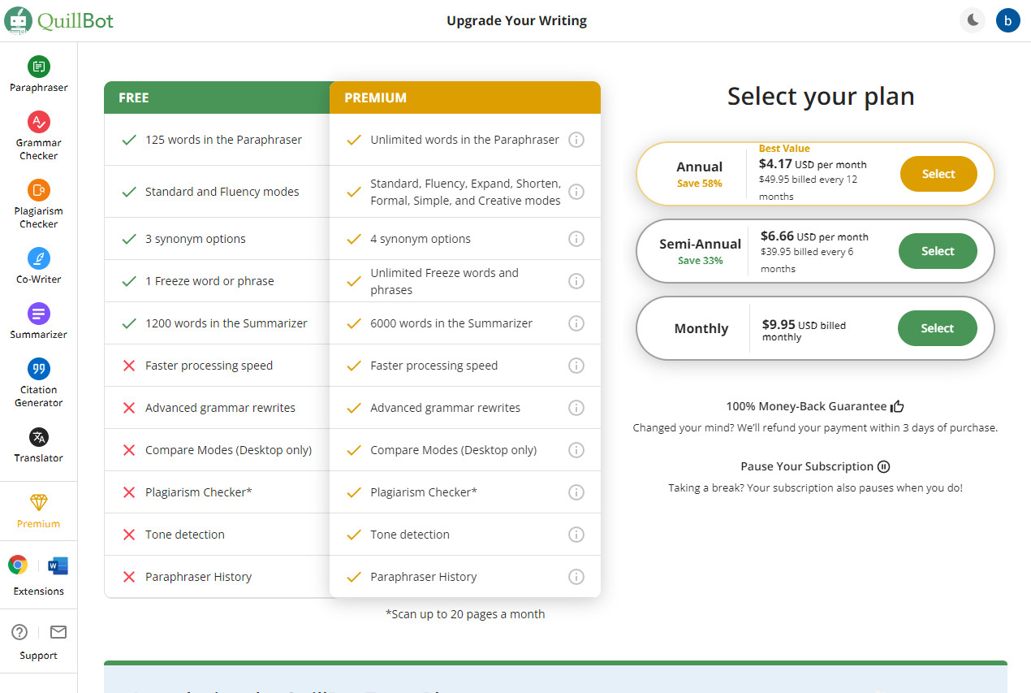Show info for Premium Advanced grammar rewrites
The height and width of the screenshot is (693, 1031).
(576, 408)
